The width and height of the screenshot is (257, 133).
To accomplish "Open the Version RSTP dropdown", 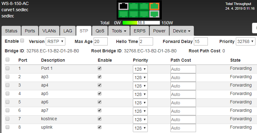I will coord(55,41).
